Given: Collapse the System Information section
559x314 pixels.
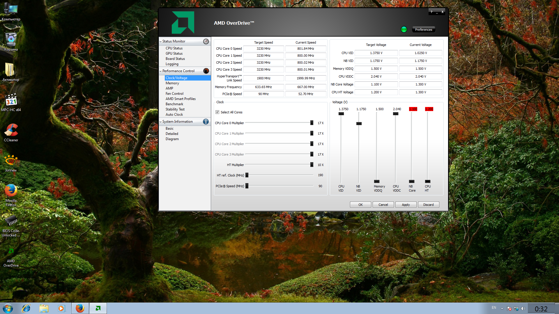Looking at the screenshot, I should (x=160, y=122).
